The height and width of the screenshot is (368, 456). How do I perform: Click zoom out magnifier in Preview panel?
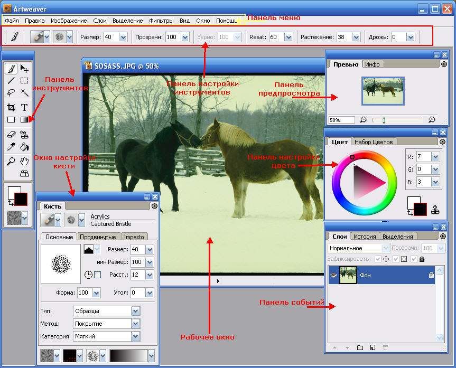[x=363, y=120]
